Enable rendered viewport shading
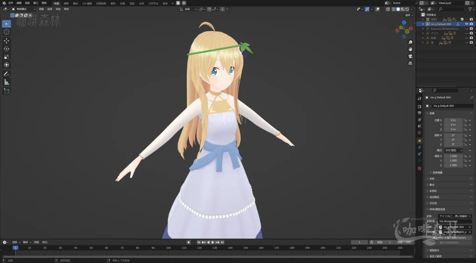476x263 pixels. (407, 9)
